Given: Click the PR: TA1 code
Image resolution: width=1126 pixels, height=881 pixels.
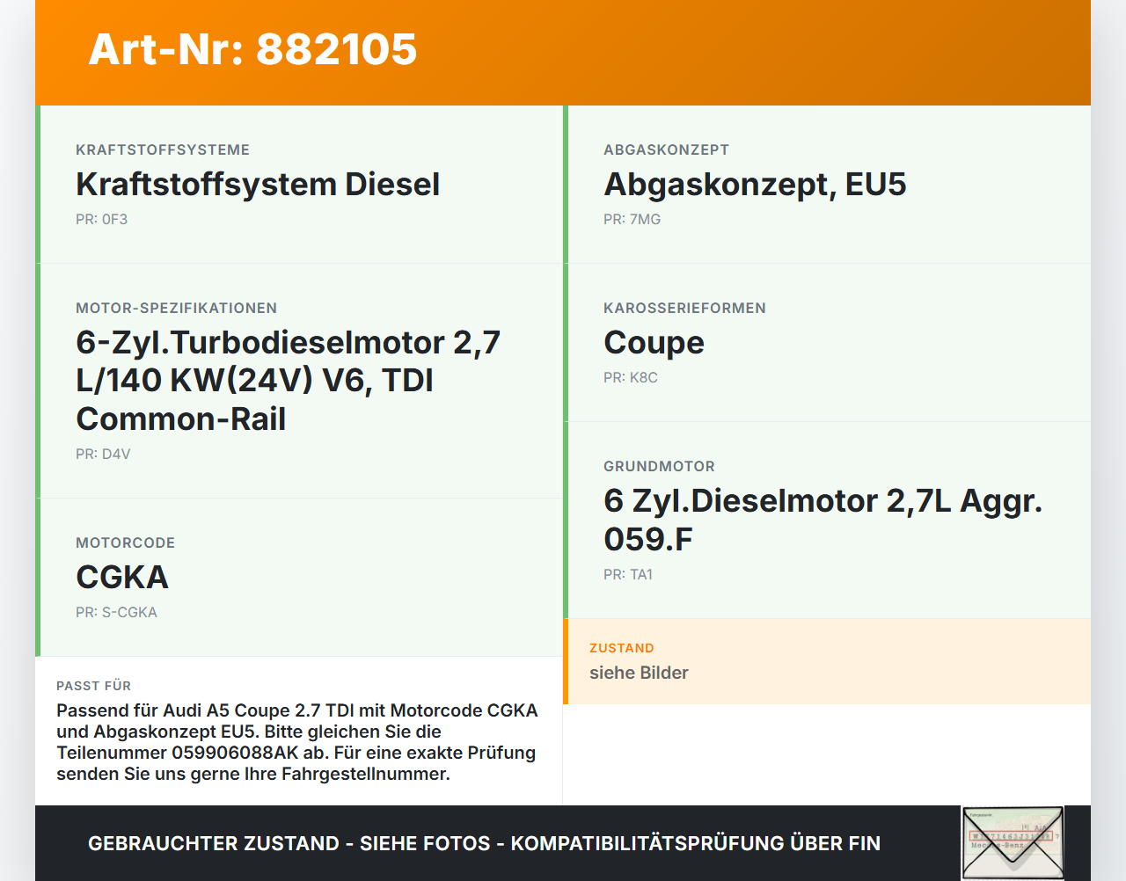Looking at the screenshot, I should pos(628,575).
